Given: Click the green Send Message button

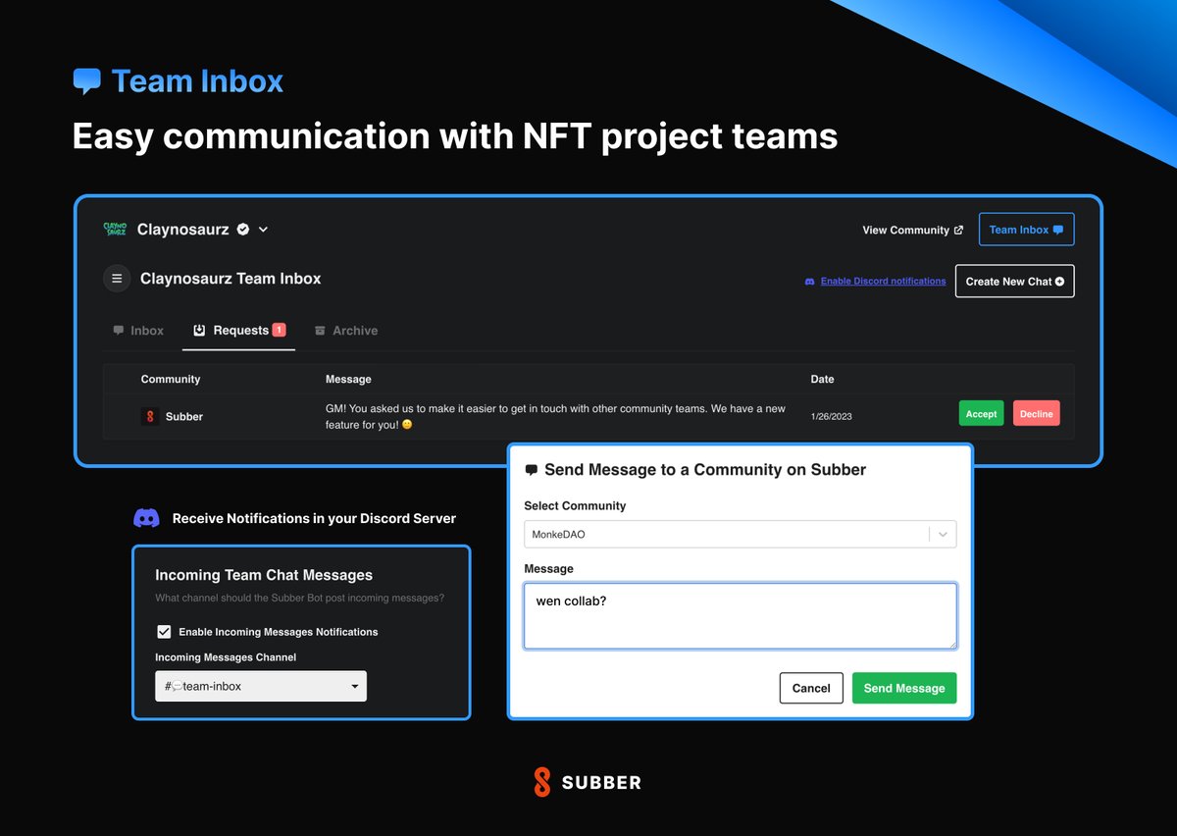Looking at the screenshot, I should pyautogui.click(x=904, y=688).
